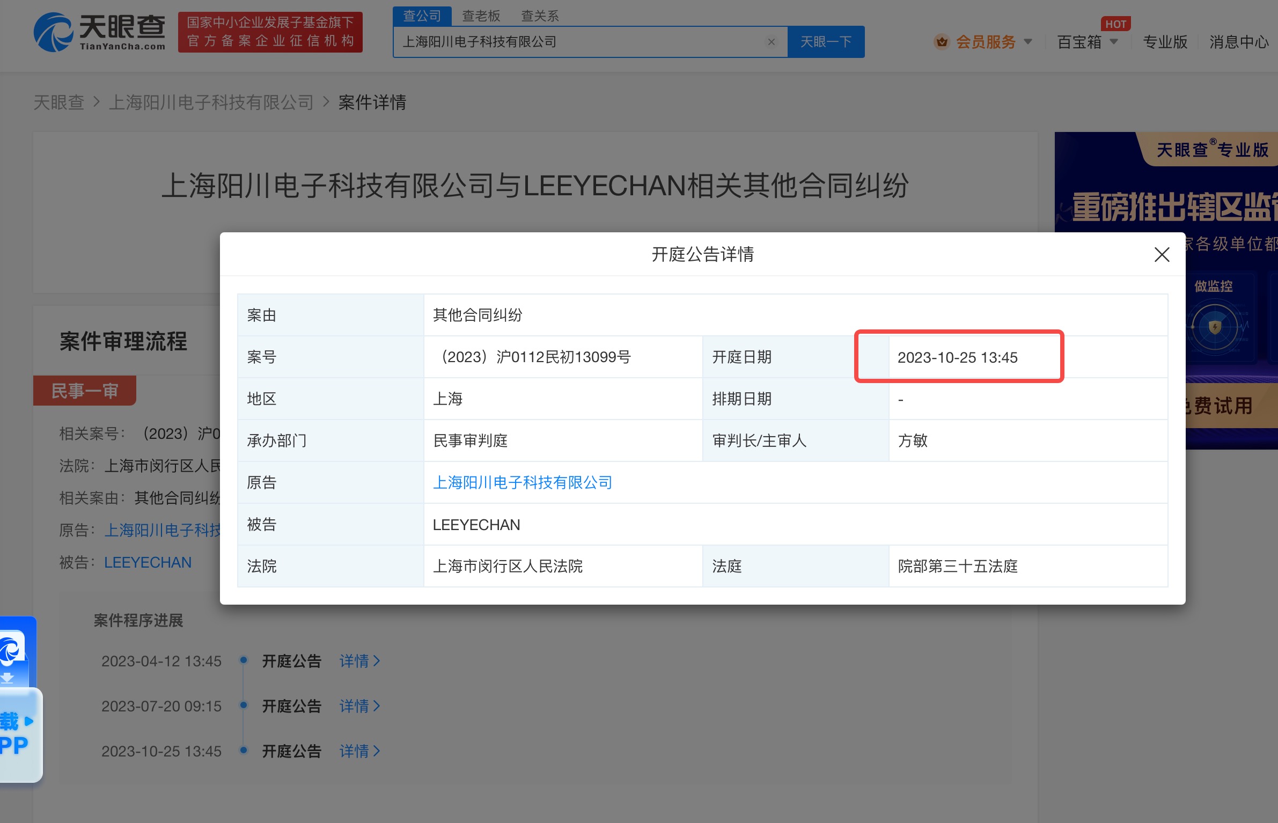Expand the 百宝箱 dropdown arrow
The width and height of the screenshot is (1278, 823).
1114,42
